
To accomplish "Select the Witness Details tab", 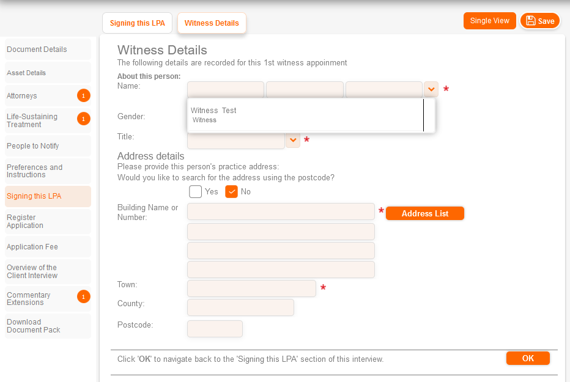I will pos(212,23).
